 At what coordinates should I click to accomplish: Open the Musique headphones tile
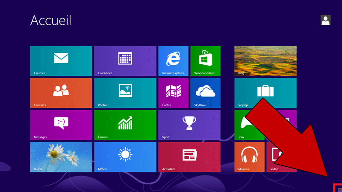pyautogui.click(x=249, y=157)
